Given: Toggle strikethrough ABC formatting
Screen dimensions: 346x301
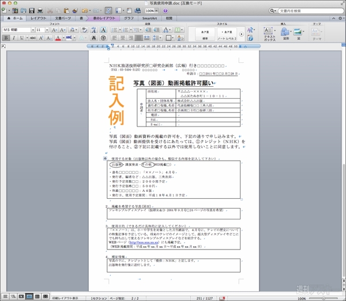Looking at the screenshot, I should click(x=33, y=38).
